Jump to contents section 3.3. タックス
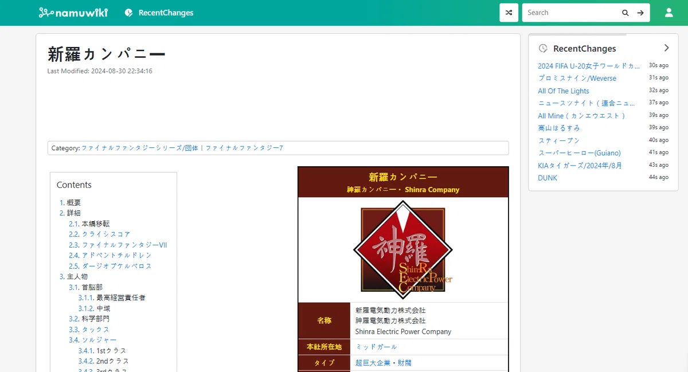 [x=89, y=330]
